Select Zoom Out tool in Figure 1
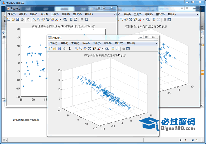 [x=39, y=19]
